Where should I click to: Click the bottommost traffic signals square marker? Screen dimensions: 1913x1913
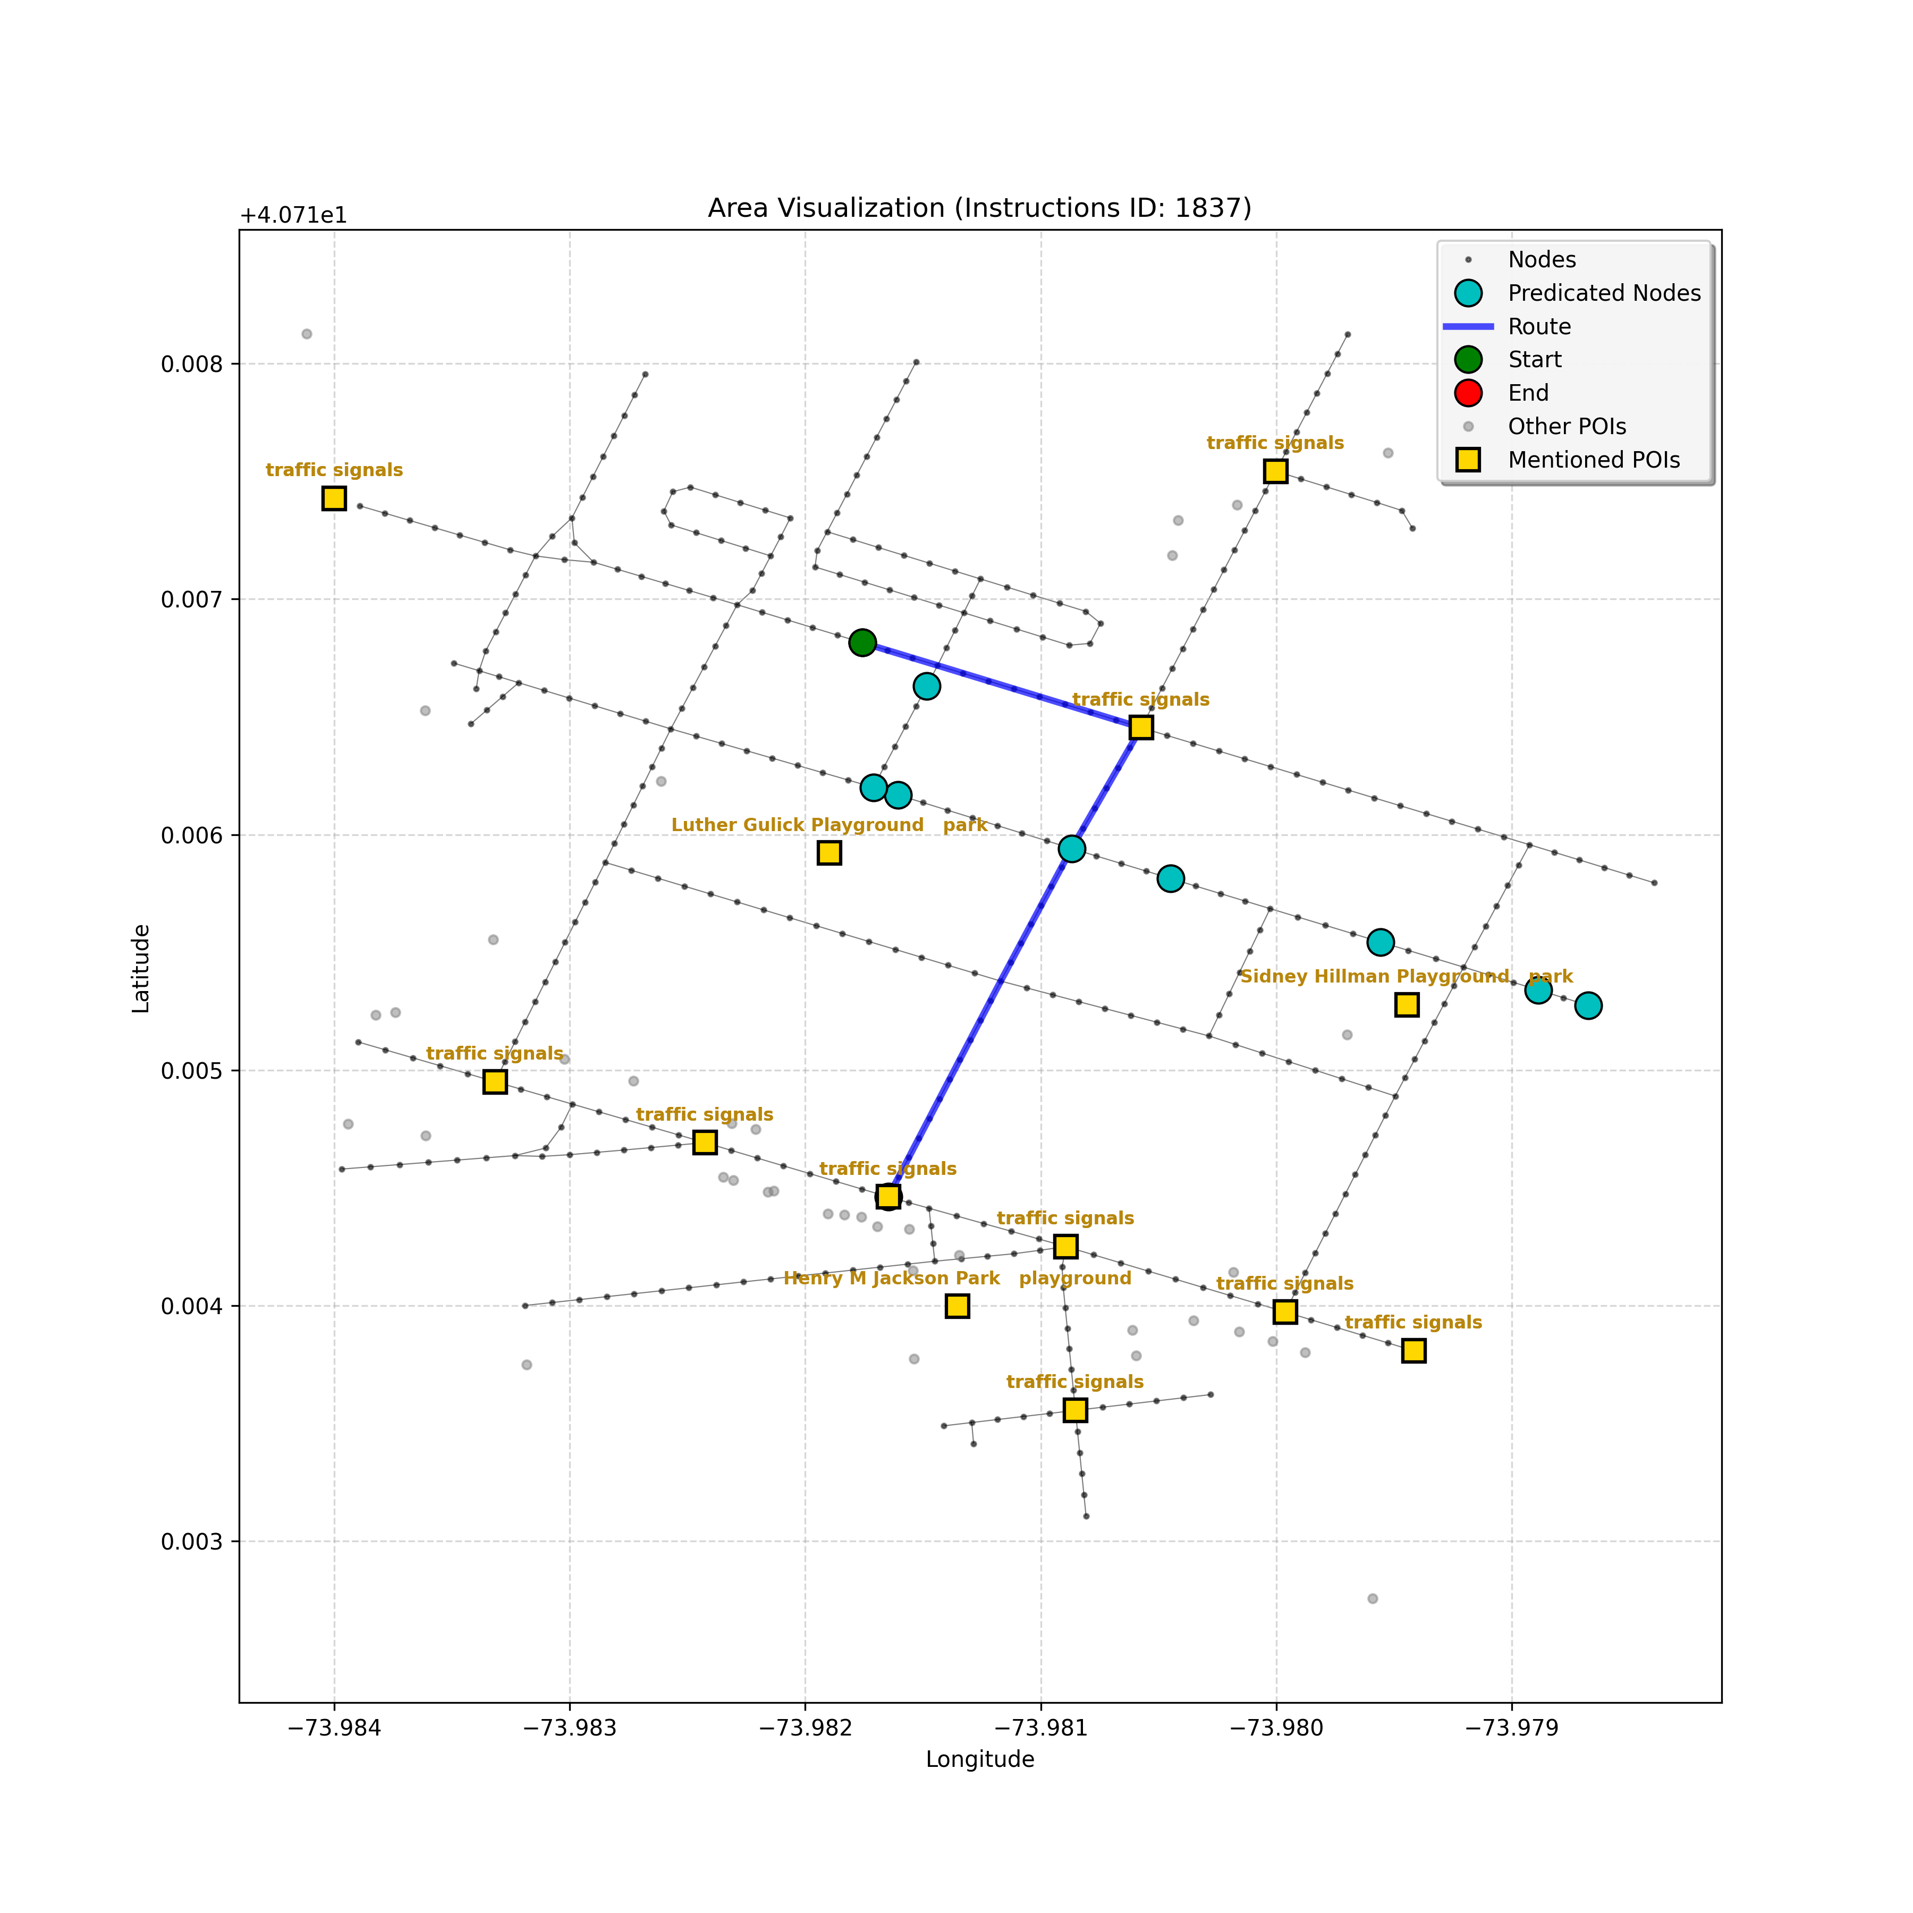pyautogui.click(x=1076, y=1410)
